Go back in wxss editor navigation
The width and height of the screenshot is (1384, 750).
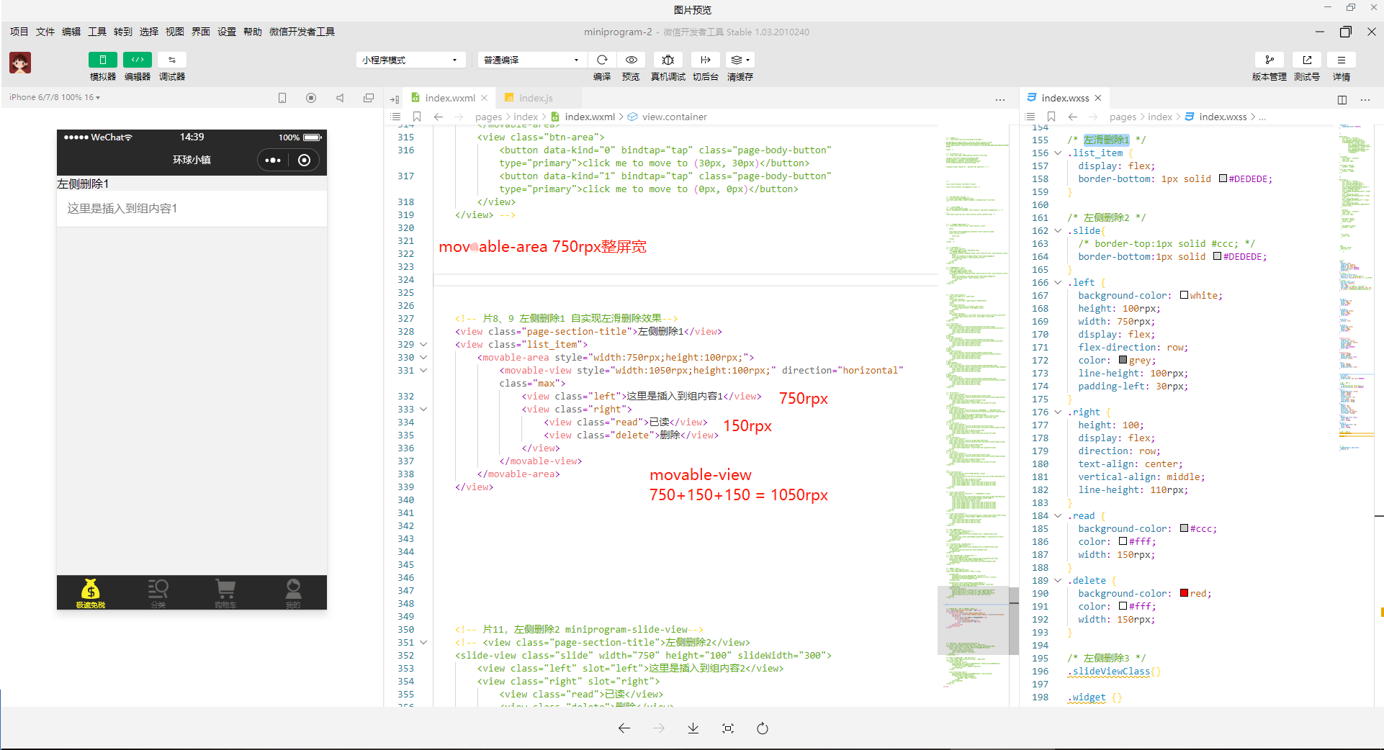point(1073,117)
